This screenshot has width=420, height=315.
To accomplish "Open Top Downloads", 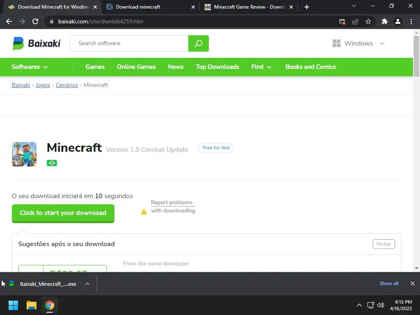I will [x=217, y=67].
